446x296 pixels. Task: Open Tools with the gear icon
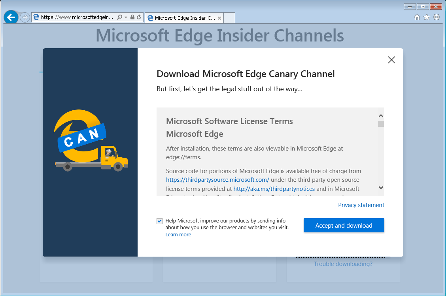(437, 17)
